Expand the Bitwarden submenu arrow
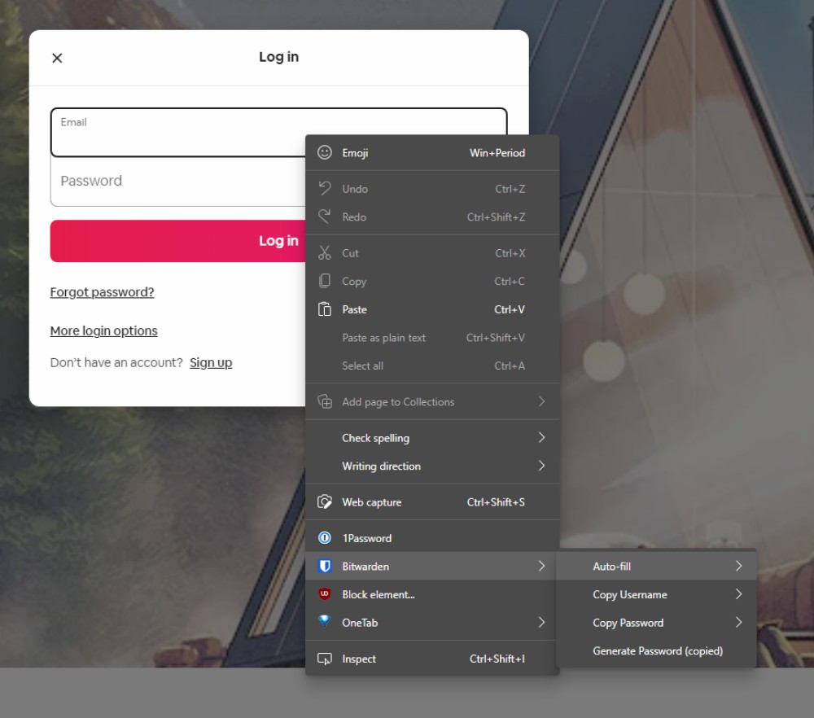Viewport: 814px width, 718px height. point(541,566)
